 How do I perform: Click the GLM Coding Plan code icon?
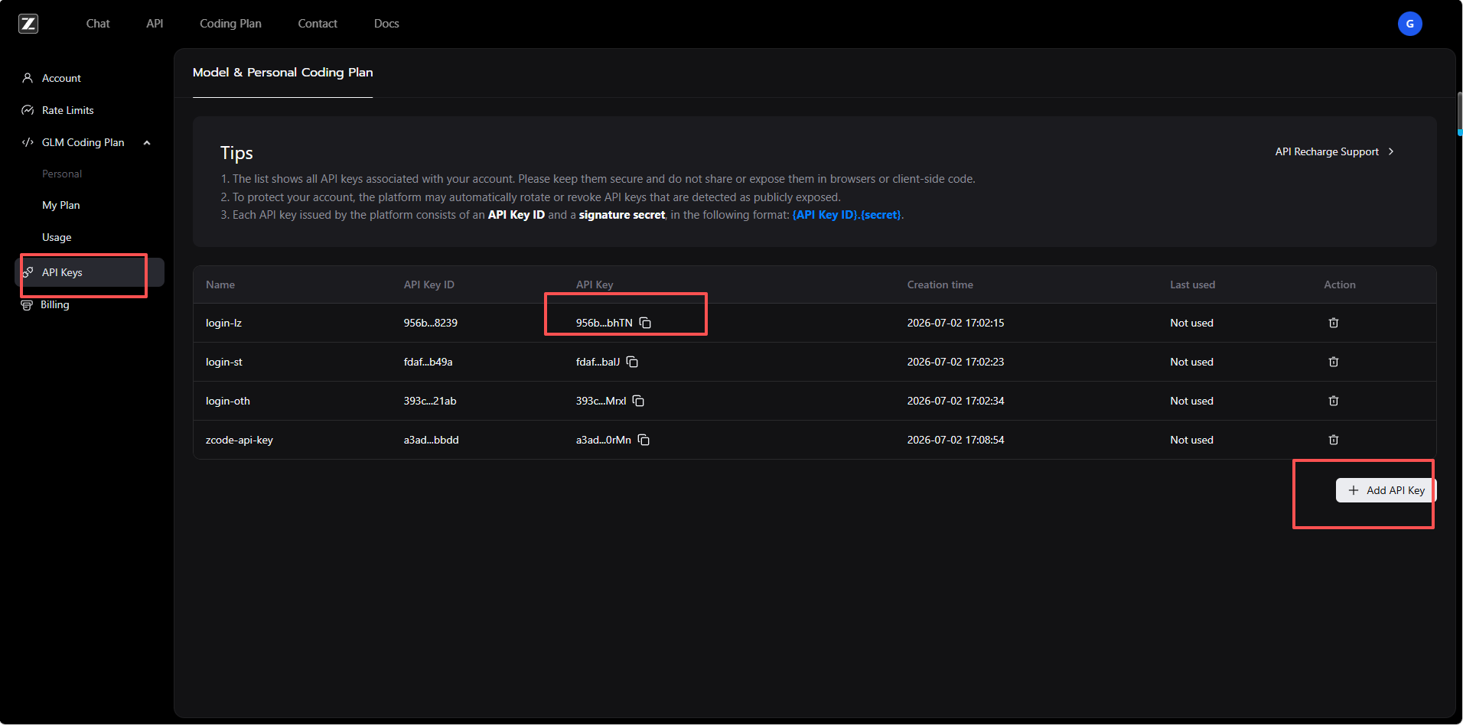28,142
